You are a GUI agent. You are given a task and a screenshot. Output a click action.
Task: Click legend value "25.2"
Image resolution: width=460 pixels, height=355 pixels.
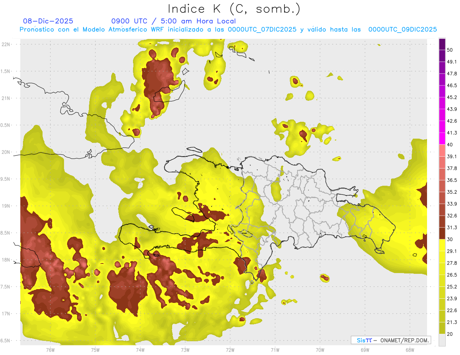pyautogui.click(x=452, y=287)
